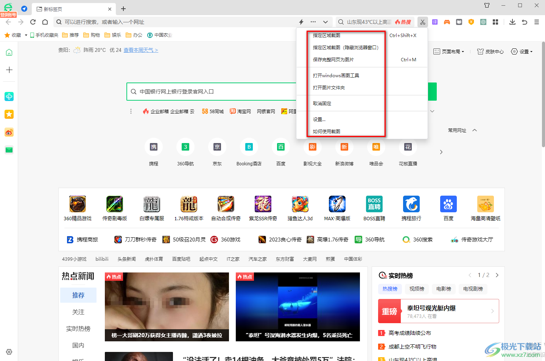Click the vertical page scrollbar
545x361 pixels.
[543, 95]
